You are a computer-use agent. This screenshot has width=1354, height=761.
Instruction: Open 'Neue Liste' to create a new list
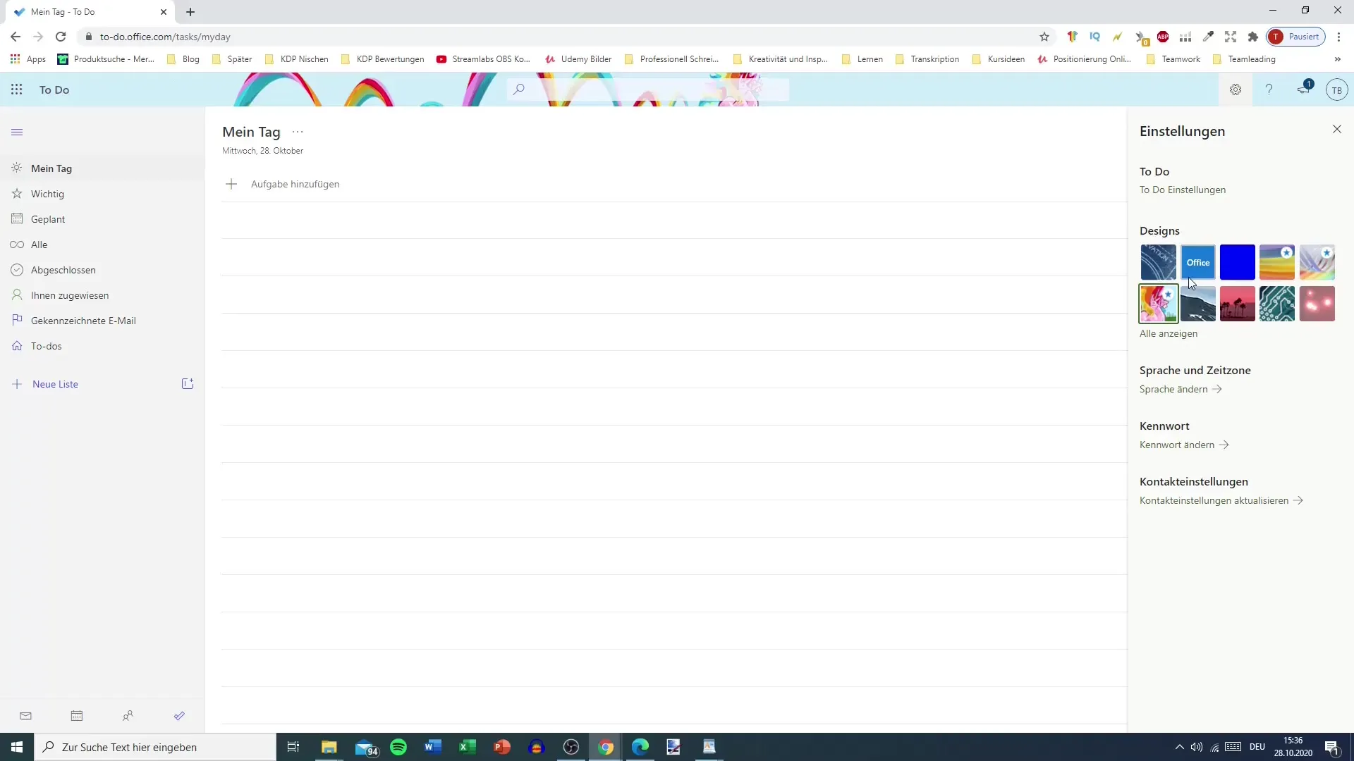pyautogui.click(x=55, y=384)
